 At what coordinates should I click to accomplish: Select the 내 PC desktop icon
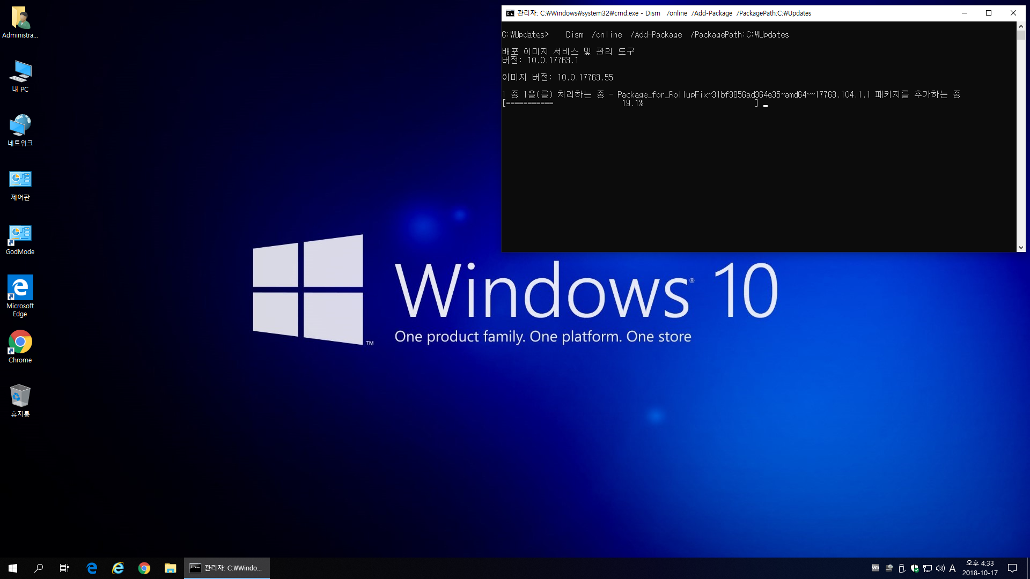click(x=20, y=76)
